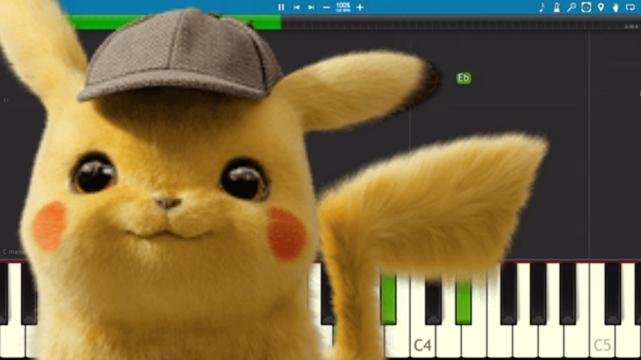This screenshot has width=641, height=360.
Task: Click the C5 piano key
Action: 602,310
